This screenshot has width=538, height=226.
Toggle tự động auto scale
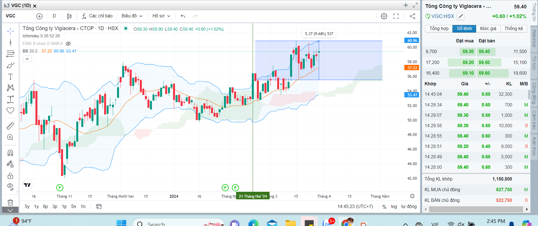409,207
